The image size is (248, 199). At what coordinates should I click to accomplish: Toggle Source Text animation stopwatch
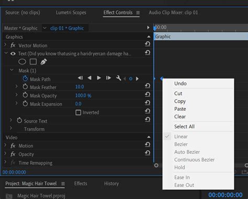[x=19, y=120]
